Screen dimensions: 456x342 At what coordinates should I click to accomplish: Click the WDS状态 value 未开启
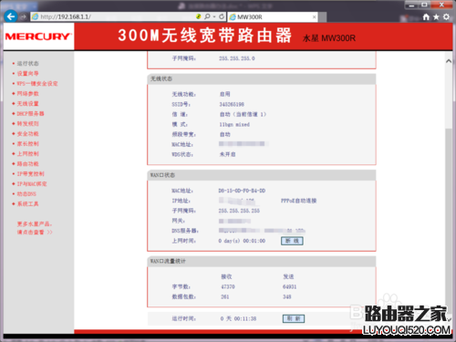(227, 154)
